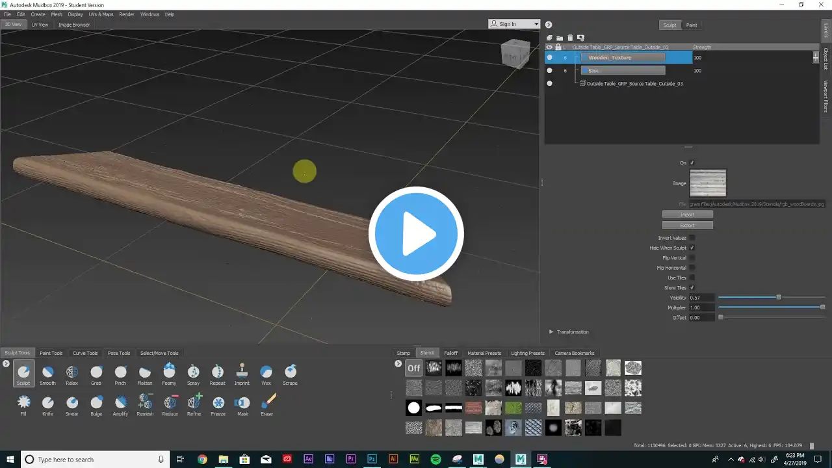Viewport: 832px width, 468px height.
Task: Select the Smooth sculpt tool
Action: click(x=47, y=375)
